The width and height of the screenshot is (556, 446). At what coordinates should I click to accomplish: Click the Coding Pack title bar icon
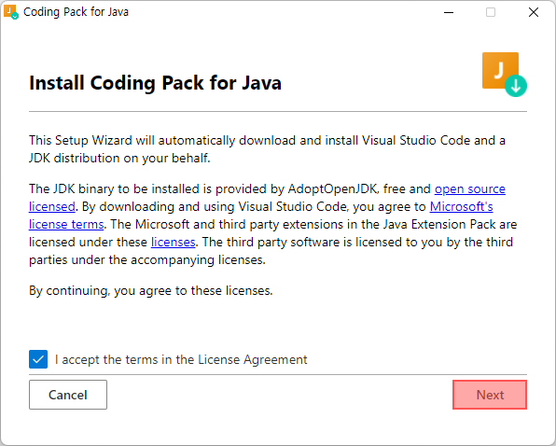pyautogui.click(x=10, y=12)
